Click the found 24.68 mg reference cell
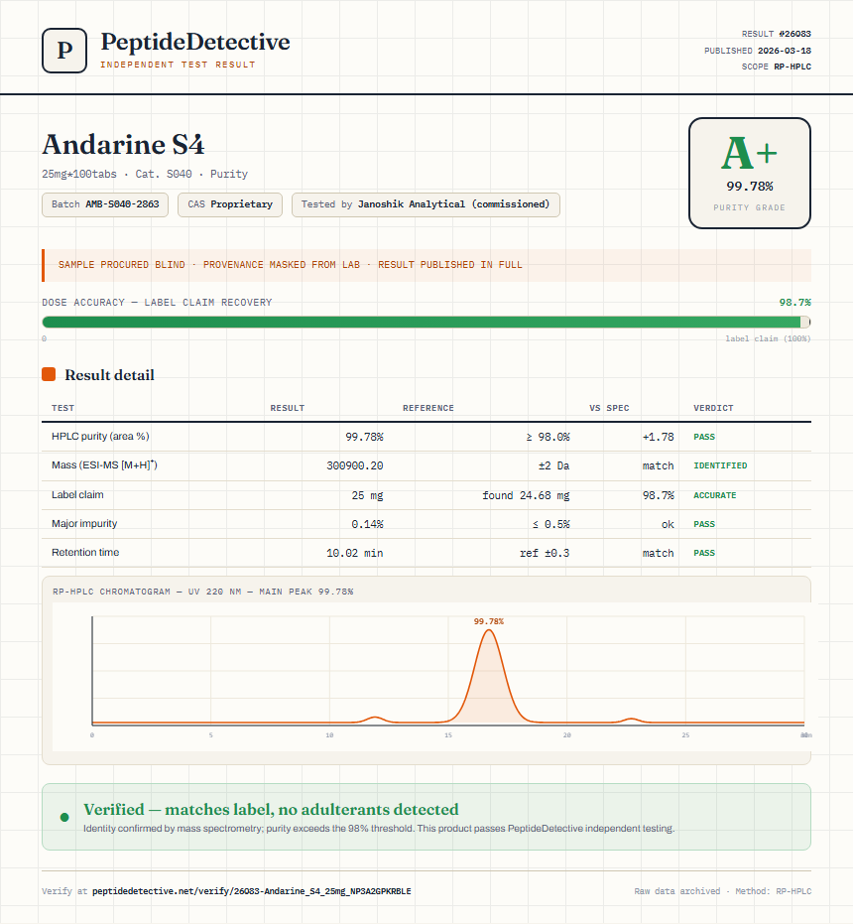 (526, 495)
